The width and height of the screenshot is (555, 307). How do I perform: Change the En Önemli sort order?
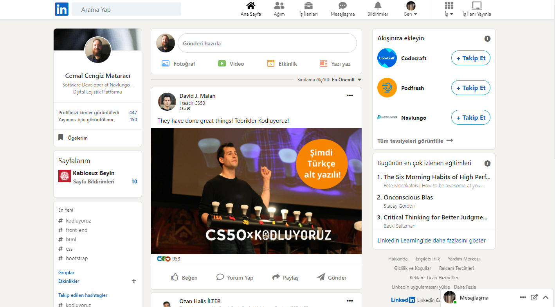point(344,79)
